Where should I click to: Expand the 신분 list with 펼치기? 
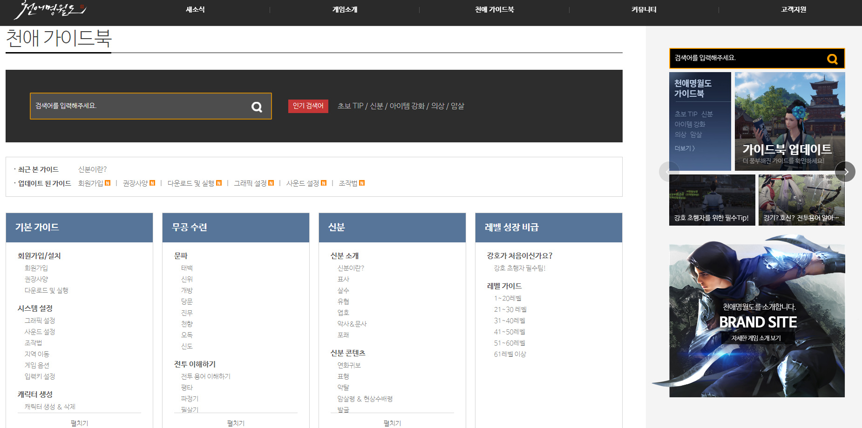click(392, 423)
